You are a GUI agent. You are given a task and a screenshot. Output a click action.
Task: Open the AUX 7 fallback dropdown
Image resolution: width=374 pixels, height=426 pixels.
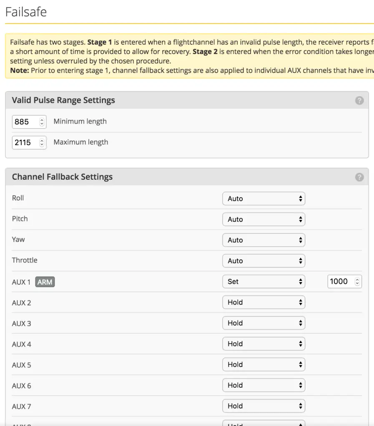(x=264, y=406)
